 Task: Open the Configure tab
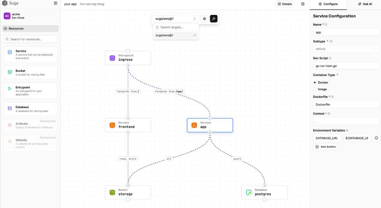point(328,4)
